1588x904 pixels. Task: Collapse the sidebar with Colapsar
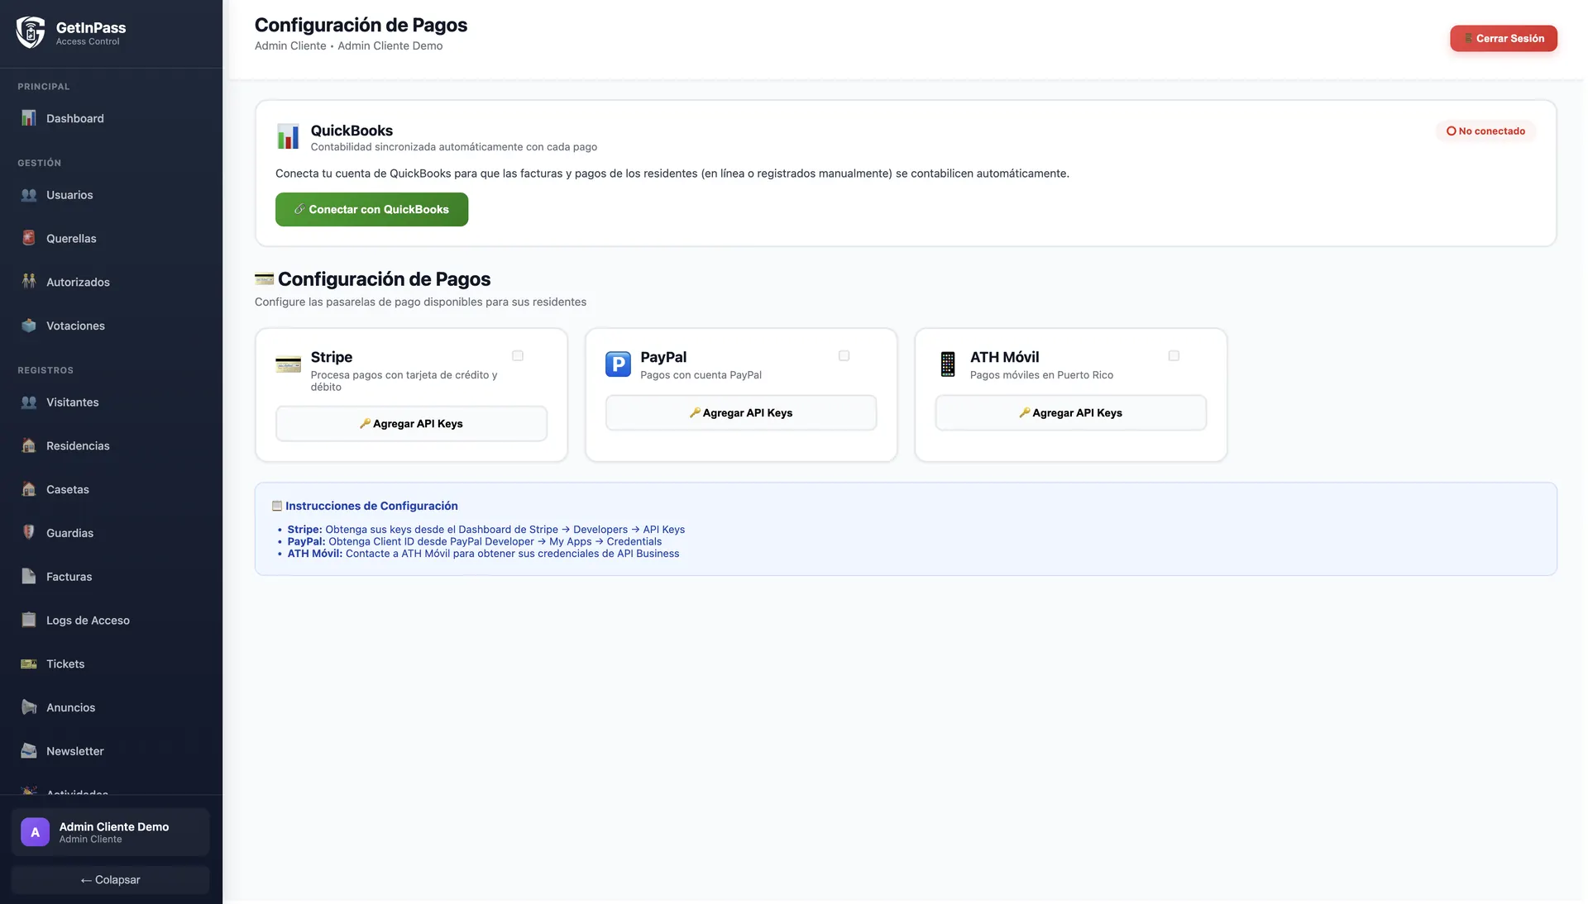point(111,880)
